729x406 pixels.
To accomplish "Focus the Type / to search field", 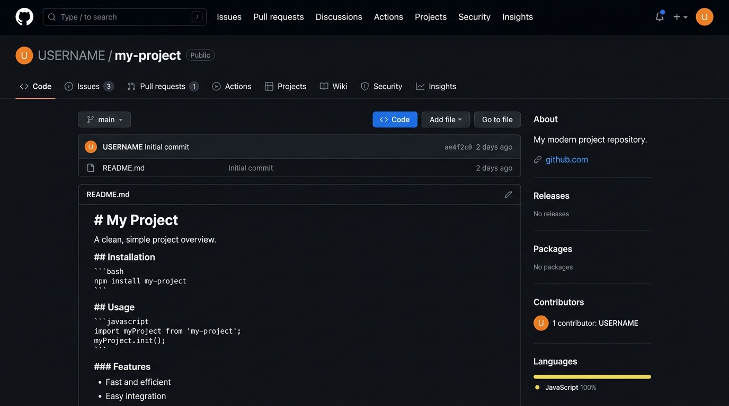I will [x=125, y=17].
